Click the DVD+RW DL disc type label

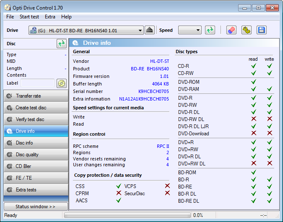[192, 164]
